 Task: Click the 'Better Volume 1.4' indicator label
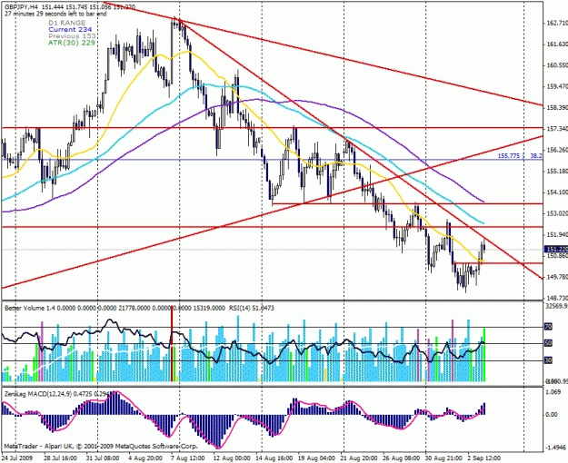click(29, 308)
